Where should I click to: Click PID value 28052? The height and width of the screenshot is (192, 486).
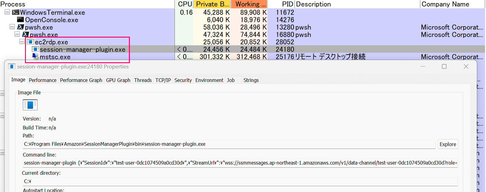tap(285, 42)
